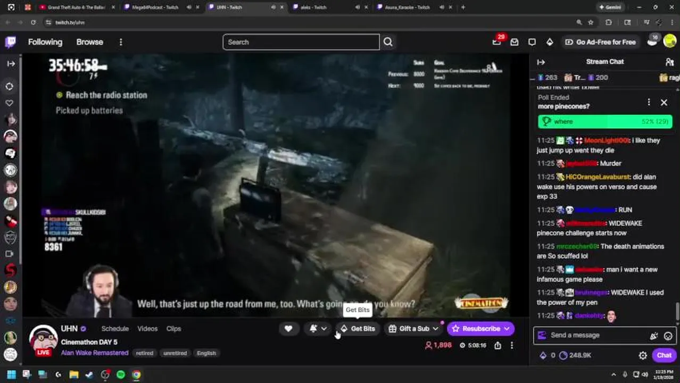Click the purple Chat send button

664,355
